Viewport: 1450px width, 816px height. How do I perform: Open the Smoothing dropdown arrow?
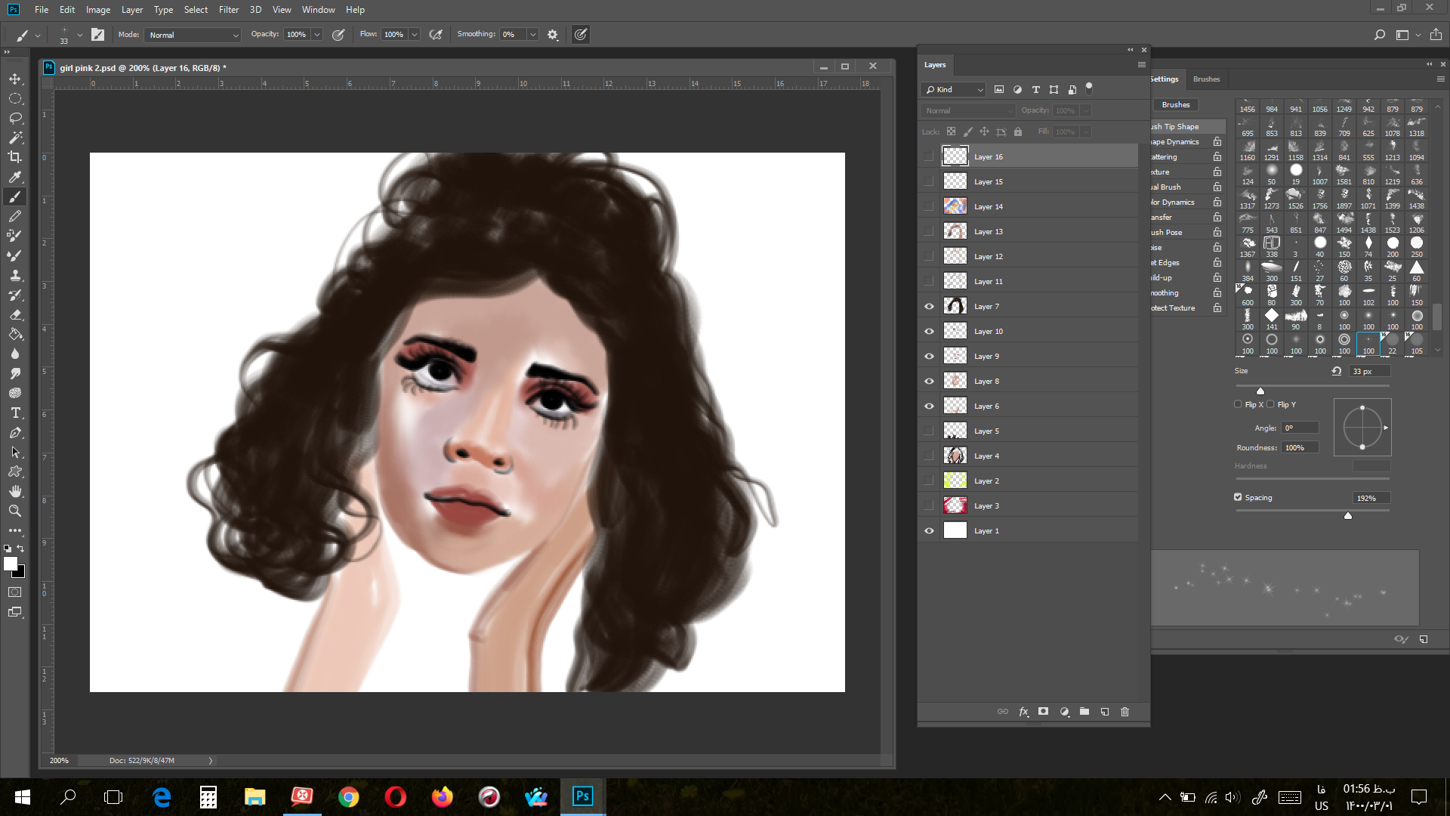533,35
